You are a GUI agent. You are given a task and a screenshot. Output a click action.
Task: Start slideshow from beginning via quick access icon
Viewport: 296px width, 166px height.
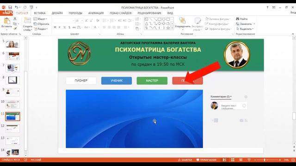pos(31,7)
